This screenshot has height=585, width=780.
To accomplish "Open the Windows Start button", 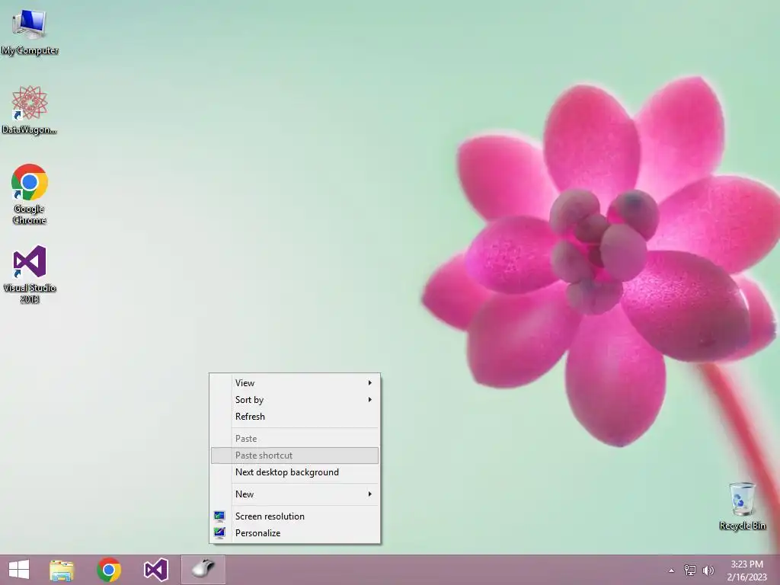I will click(x=19, y=570).
